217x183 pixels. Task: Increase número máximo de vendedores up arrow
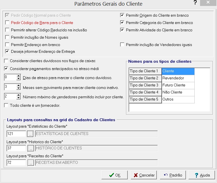pos(18,95)
